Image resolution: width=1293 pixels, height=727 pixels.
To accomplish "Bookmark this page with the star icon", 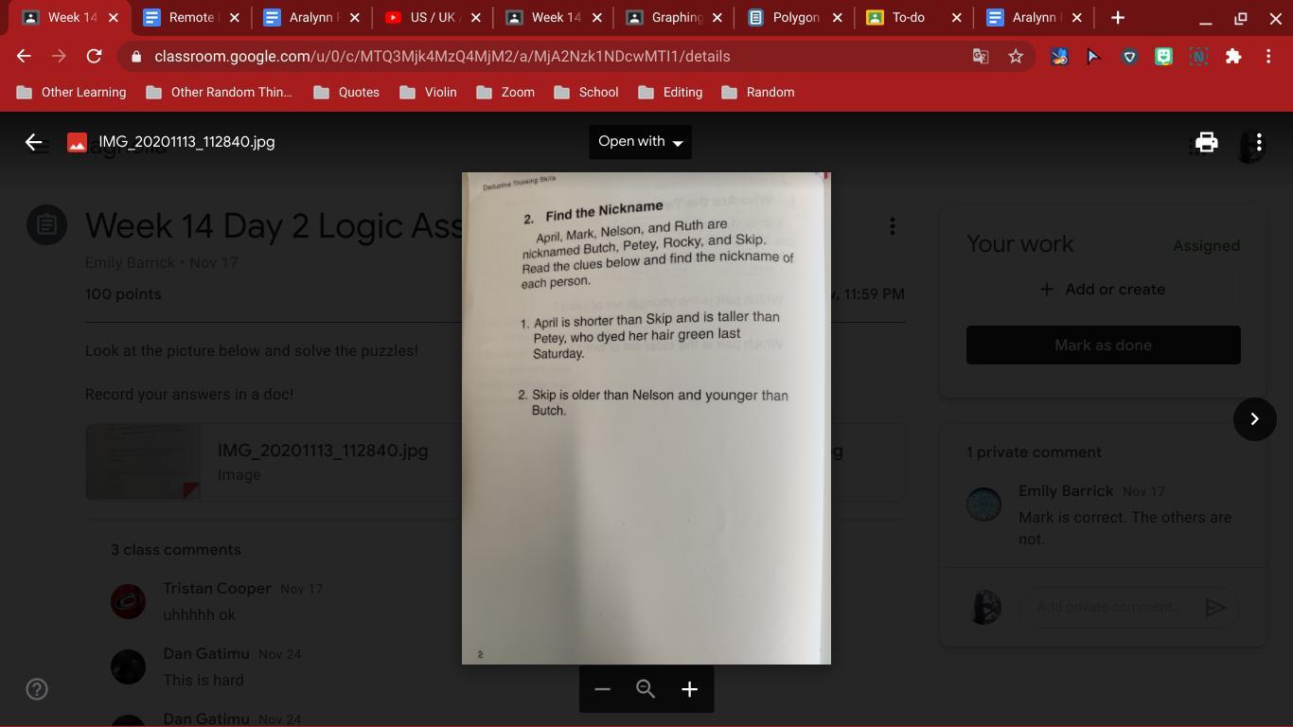I will tap(1016, 57).
